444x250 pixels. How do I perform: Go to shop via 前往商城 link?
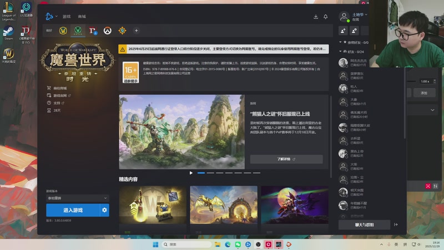coord(60,88)
